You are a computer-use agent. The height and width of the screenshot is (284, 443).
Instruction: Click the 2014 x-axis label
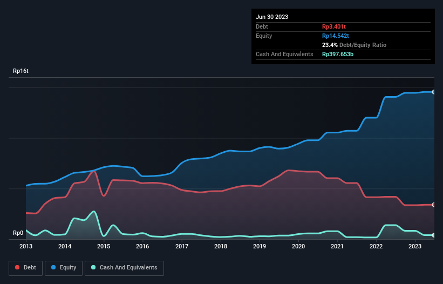(65, 246)
